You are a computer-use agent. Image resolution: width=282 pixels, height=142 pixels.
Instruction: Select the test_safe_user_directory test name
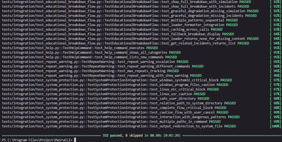(x=173, y=99)
